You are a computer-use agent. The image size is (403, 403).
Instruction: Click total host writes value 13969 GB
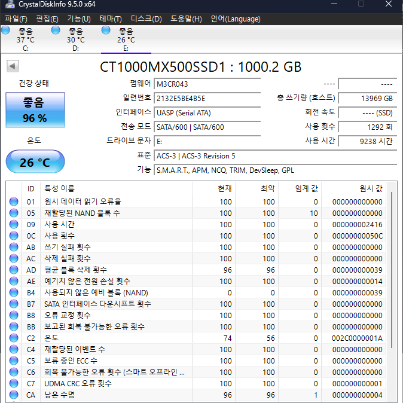[x=368, y=99]
